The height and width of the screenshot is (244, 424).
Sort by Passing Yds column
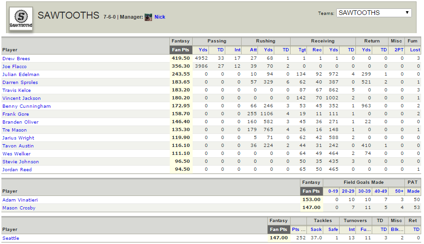tap(203, 50)
